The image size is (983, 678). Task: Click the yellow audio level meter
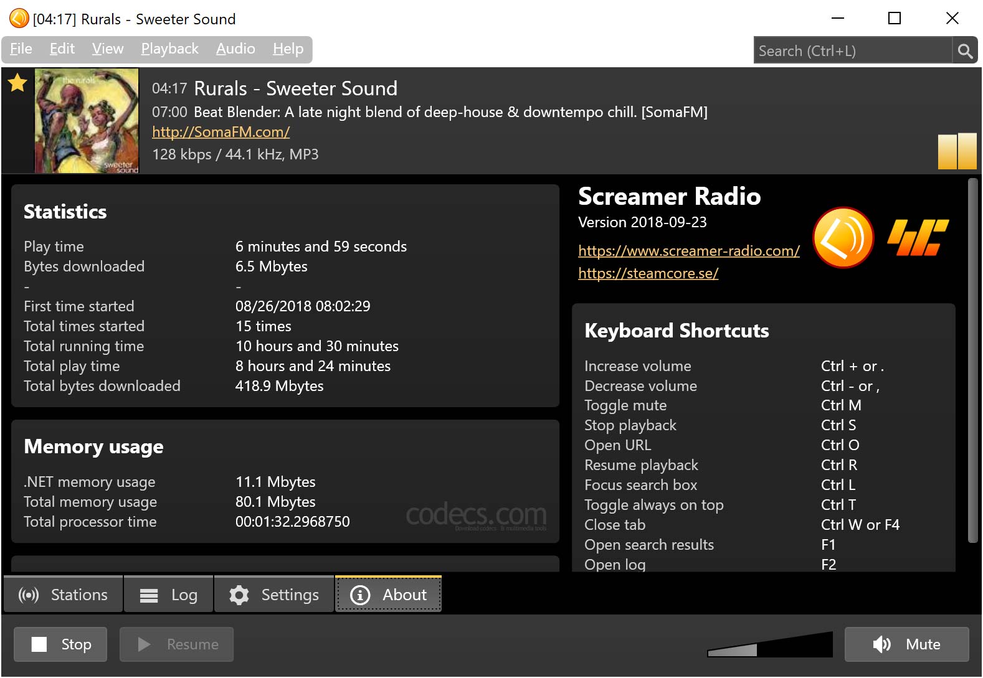pyautogui.click(x=957, y=151)
